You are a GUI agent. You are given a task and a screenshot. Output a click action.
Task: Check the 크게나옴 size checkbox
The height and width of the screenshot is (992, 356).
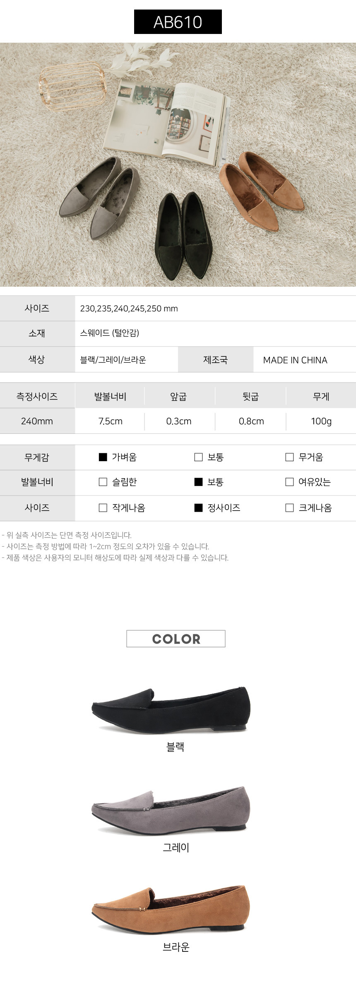[x=290, y=508]
